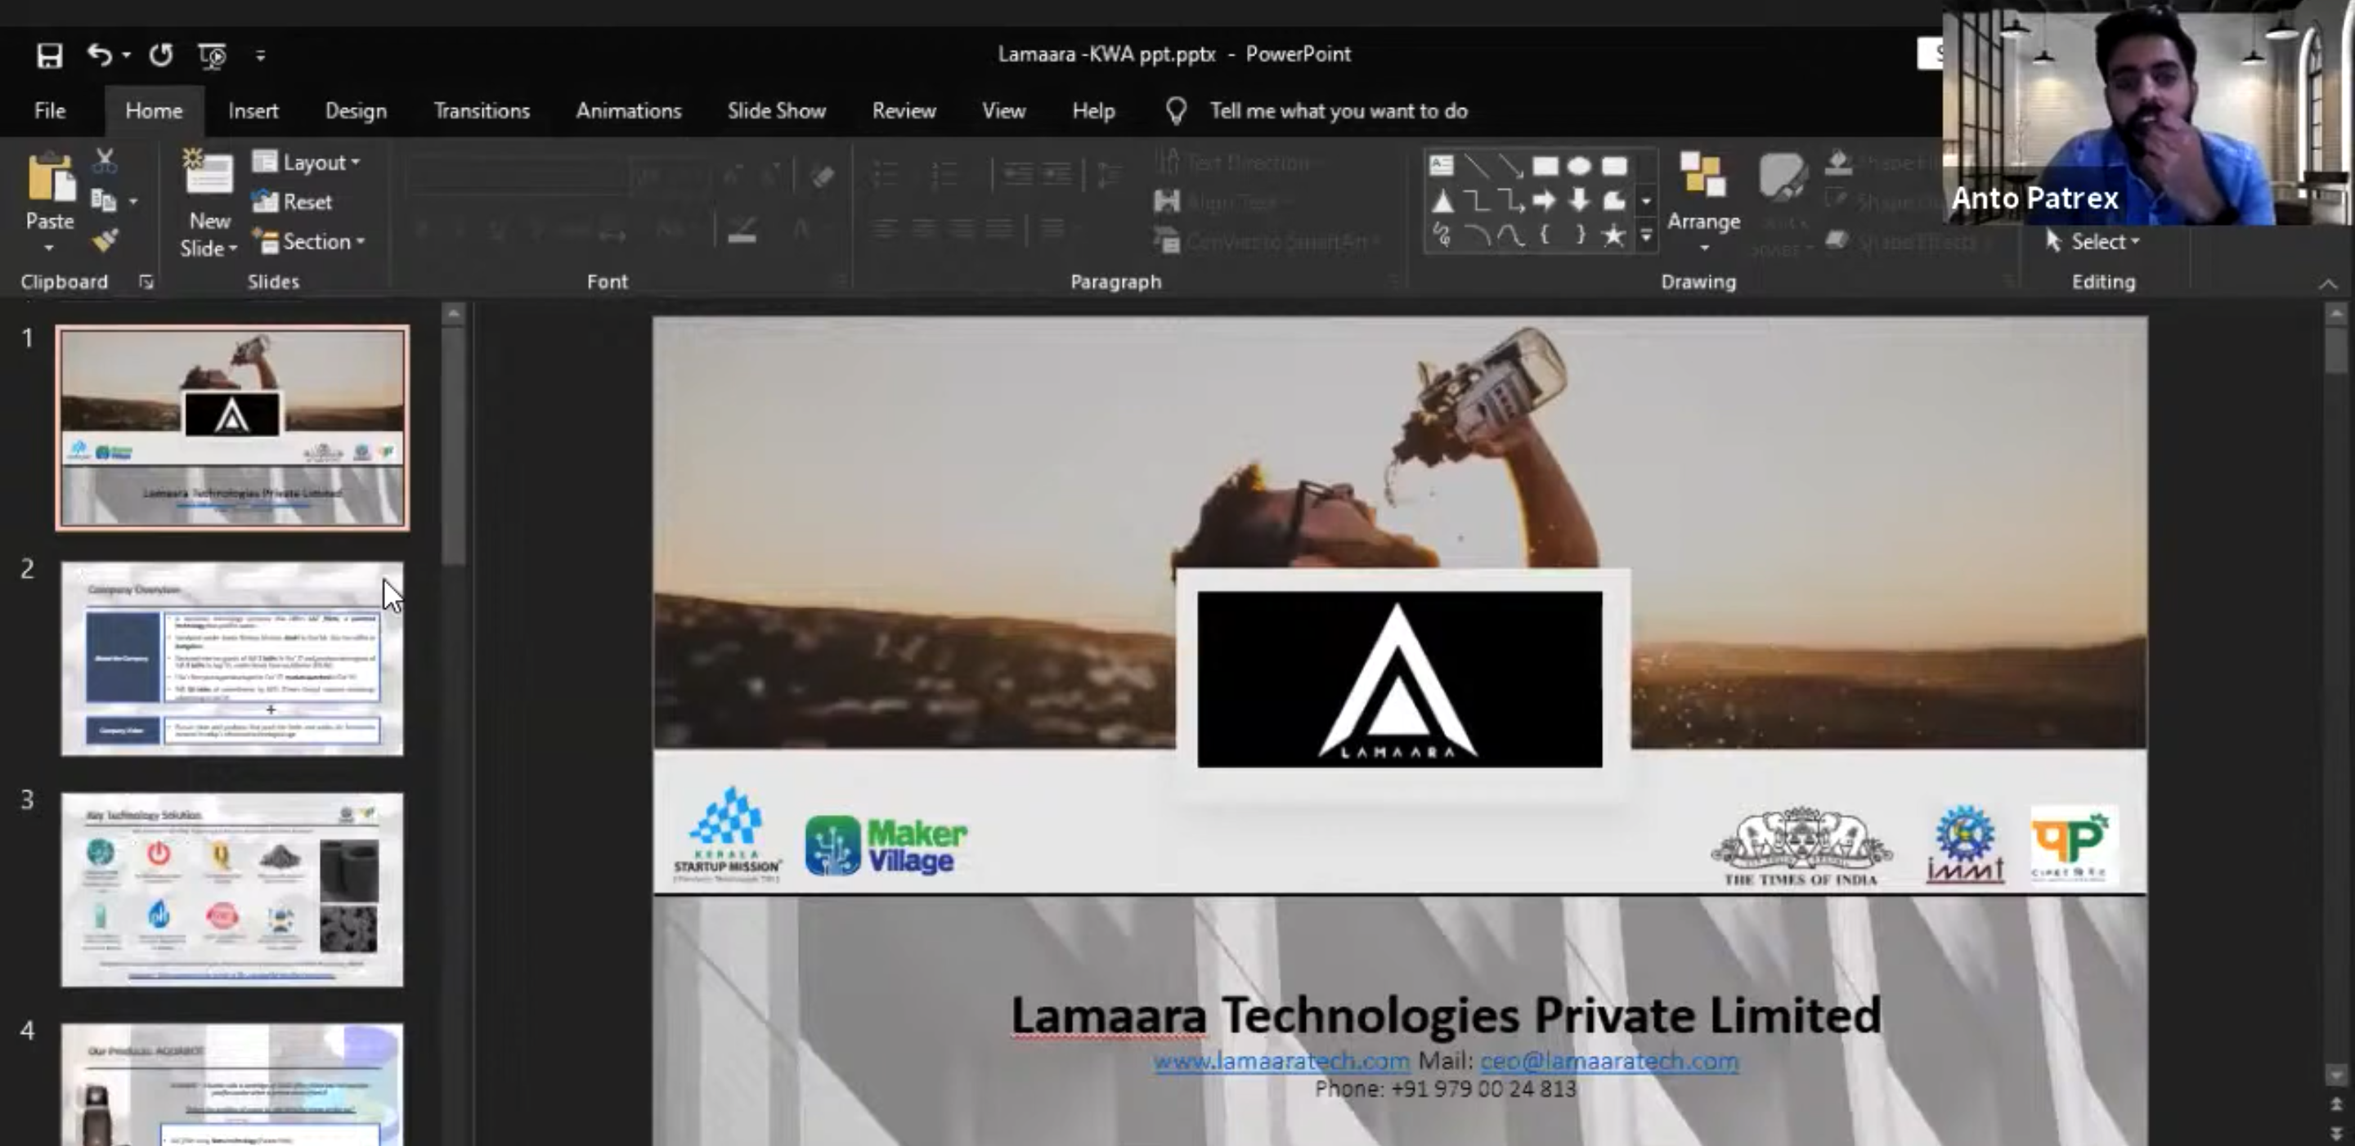Click the slide pane scroll-up arrow

pos(452,315)
